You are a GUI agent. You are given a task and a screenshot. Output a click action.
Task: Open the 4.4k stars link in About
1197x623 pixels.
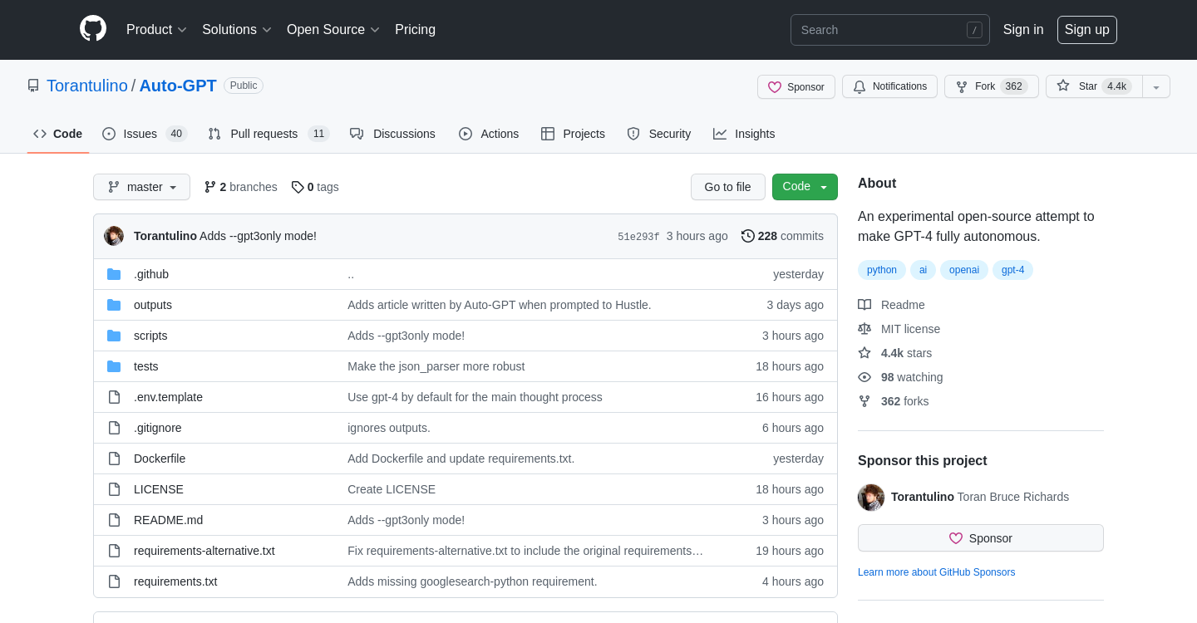point(906,353)
